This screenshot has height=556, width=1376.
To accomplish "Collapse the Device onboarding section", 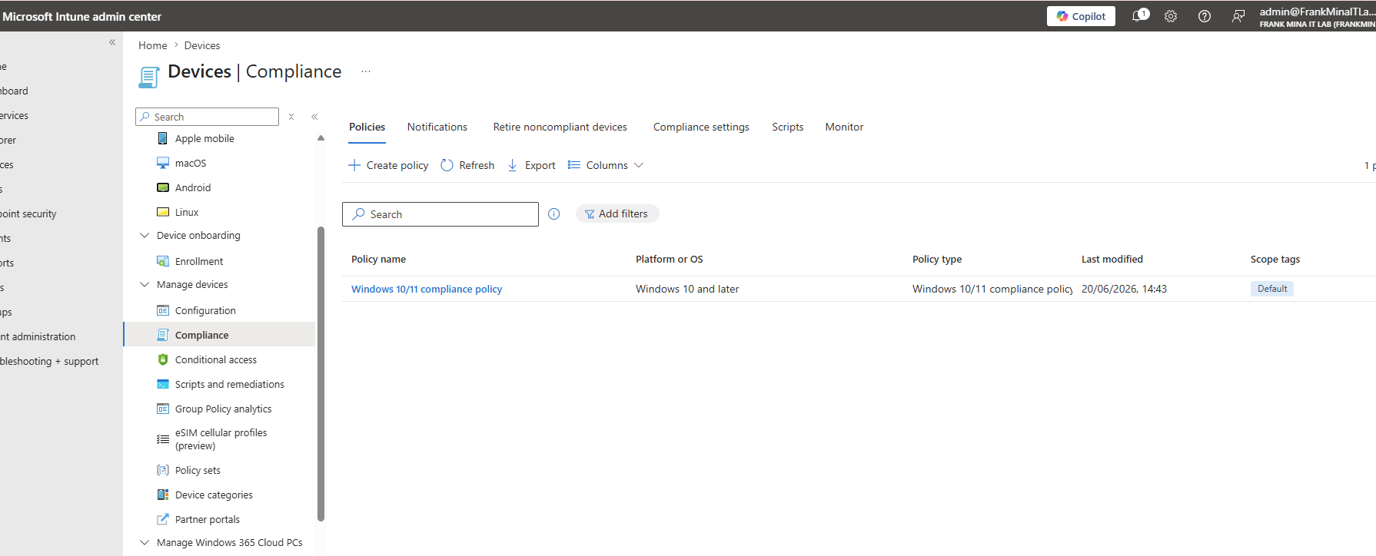I will pos(145,235).
